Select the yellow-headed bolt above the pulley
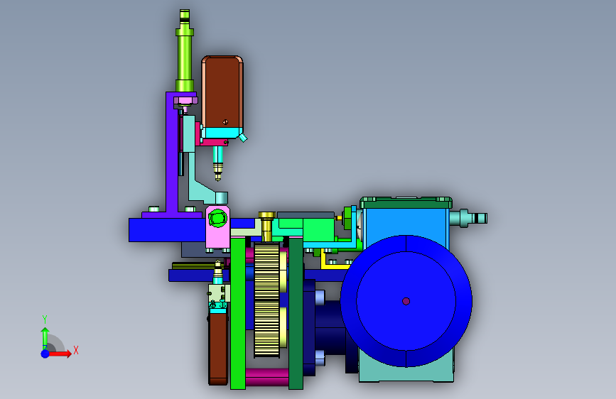Viewport: 616px width, 399px height. coord(266,226)
